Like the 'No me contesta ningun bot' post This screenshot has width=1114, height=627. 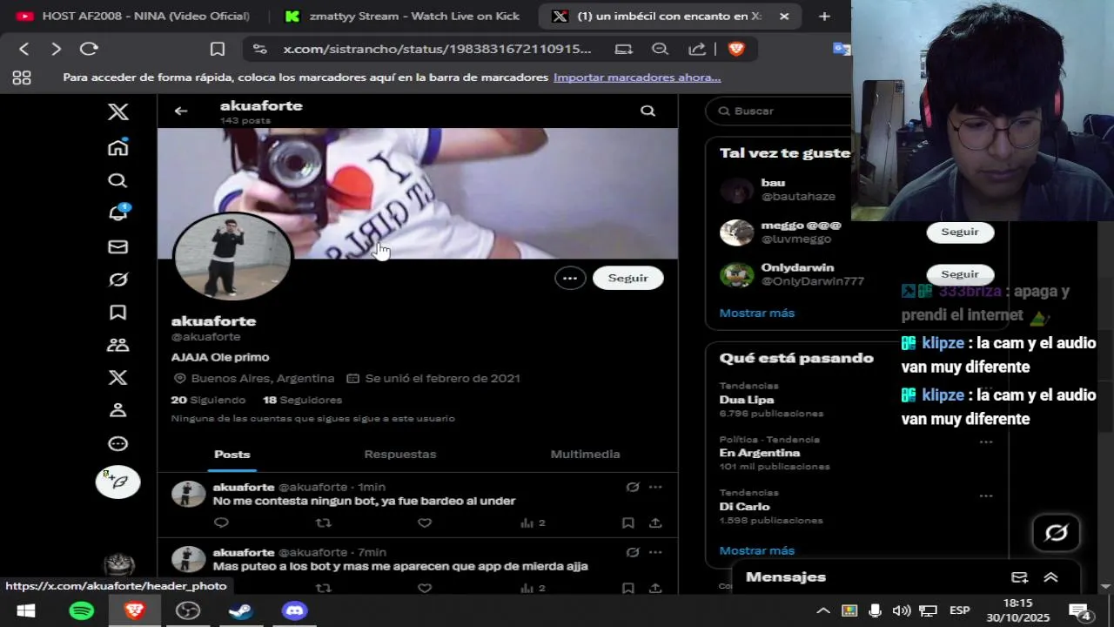pos(425,522)
